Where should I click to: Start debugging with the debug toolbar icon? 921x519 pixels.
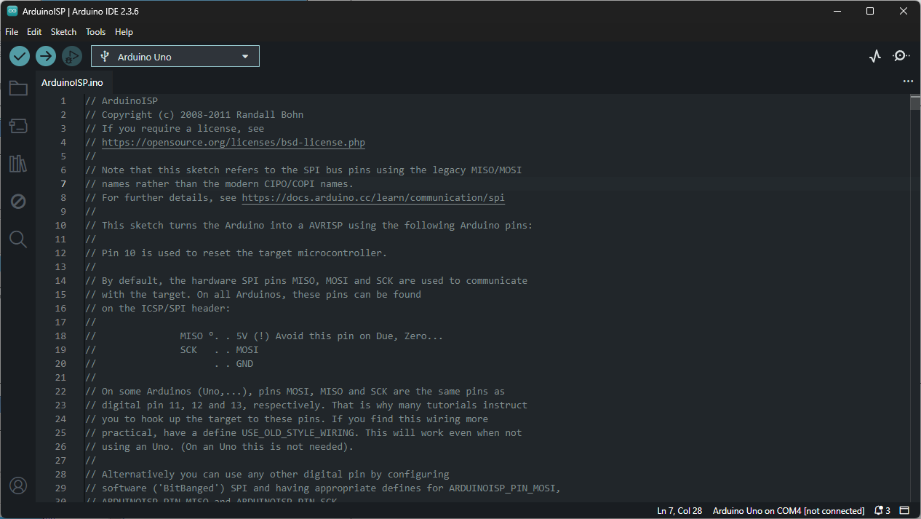point(71,55)
